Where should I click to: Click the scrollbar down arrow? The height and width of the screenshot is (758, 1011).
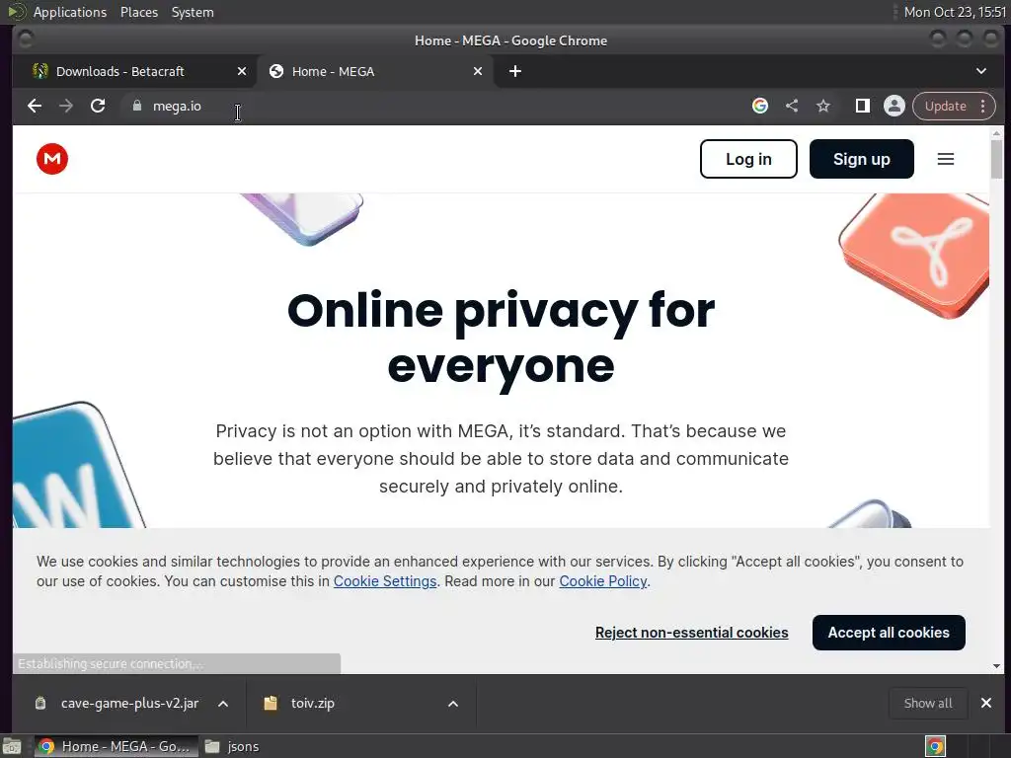coord(996,666)
